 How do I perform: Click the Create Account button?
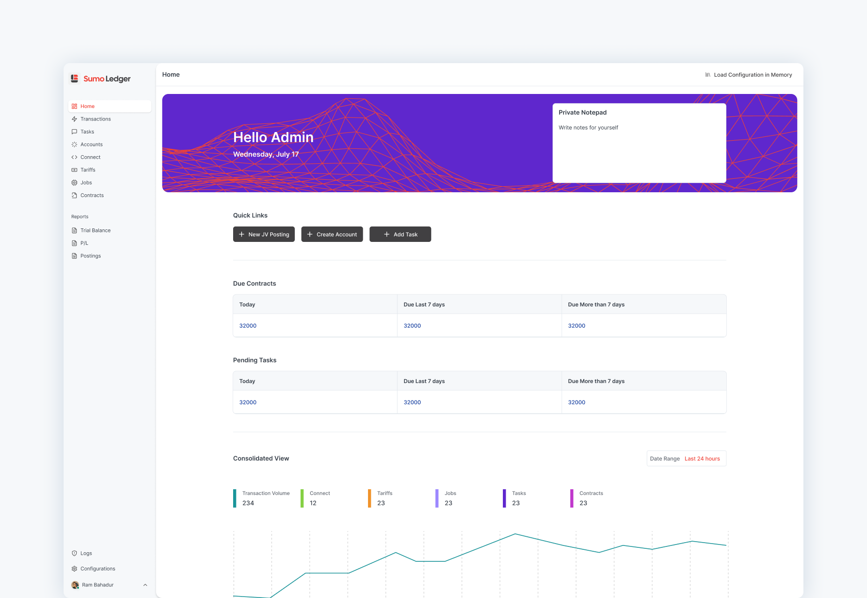pos(332,234)
